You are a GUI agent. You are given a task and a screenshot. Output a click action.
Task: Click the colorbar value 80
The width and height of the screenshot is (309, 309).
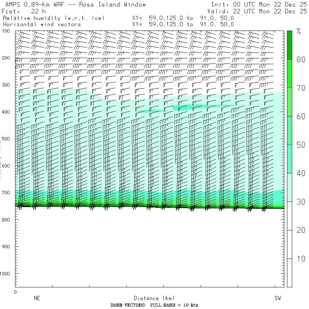point(301,59)
